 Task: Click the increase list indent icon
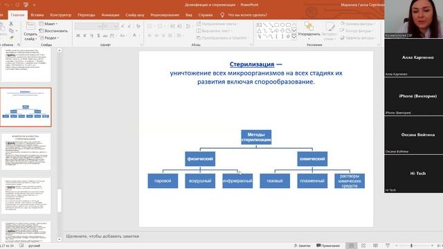pos(179,26)
